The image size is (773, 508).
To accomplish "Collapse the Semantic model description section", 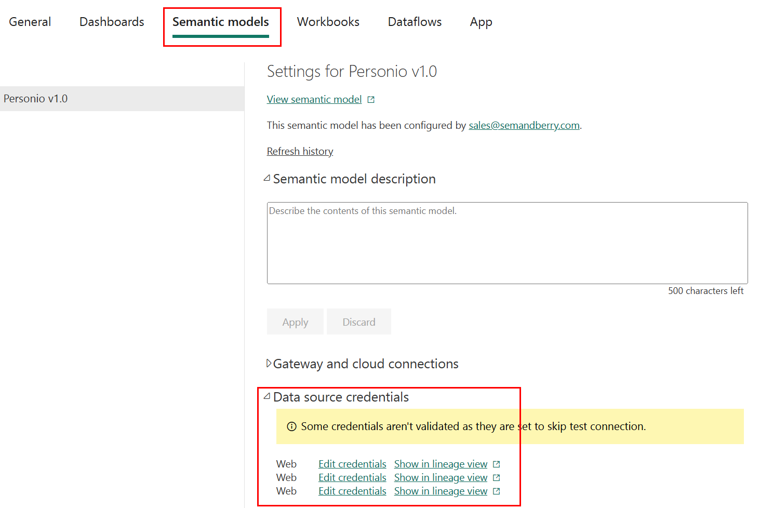I will click(x=267, y=179).
